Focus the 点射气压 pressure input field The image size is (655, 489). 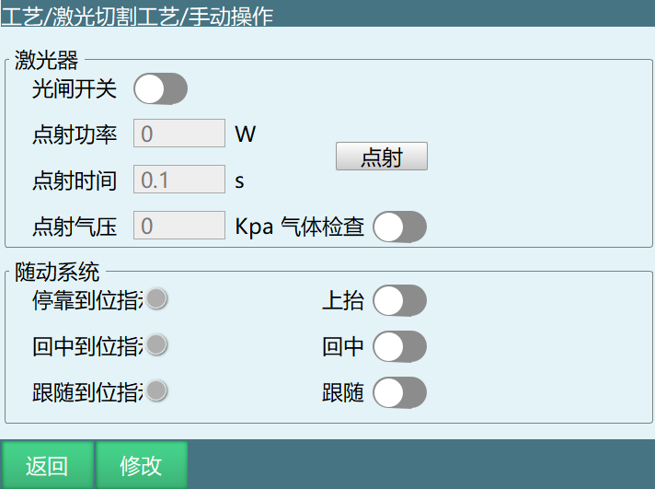(179, 226)
